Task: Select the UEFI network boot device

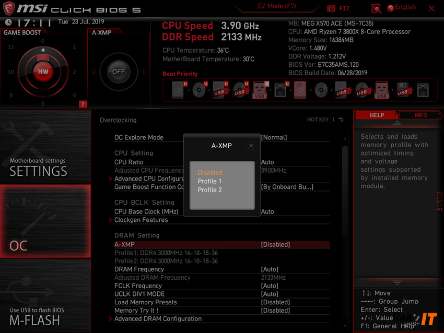Action: coord(281,90)
